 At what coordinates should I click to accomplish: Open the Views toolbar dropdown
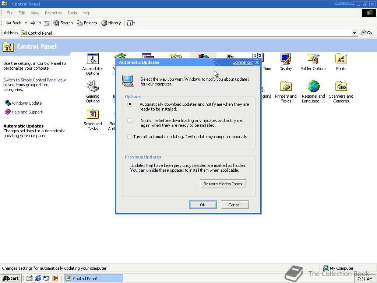tap(131, 23)
